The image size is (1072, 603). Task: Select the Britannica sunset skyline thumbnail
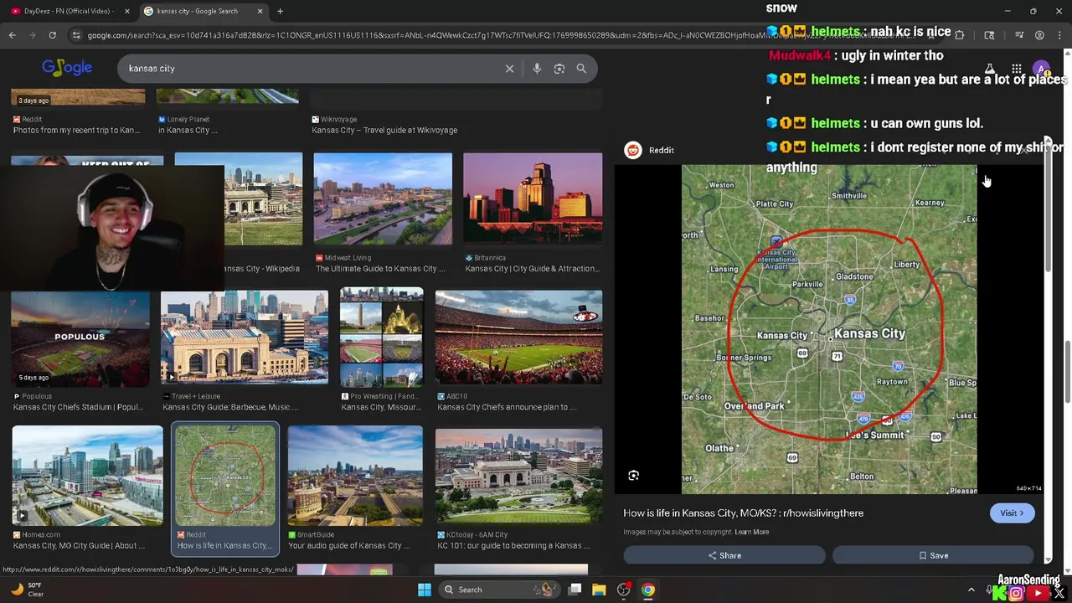click(533, 199)
